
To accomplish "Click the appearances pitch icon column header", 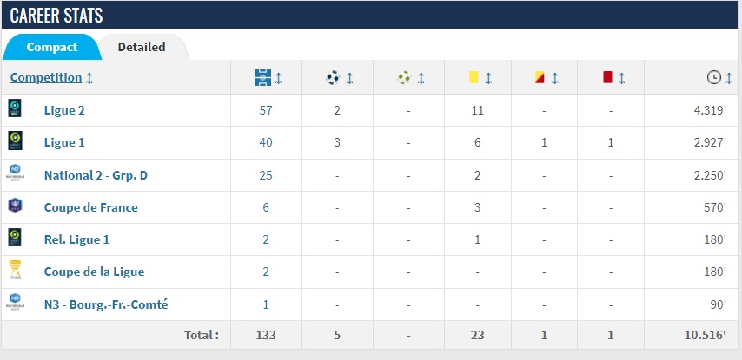I will point(262,77).
